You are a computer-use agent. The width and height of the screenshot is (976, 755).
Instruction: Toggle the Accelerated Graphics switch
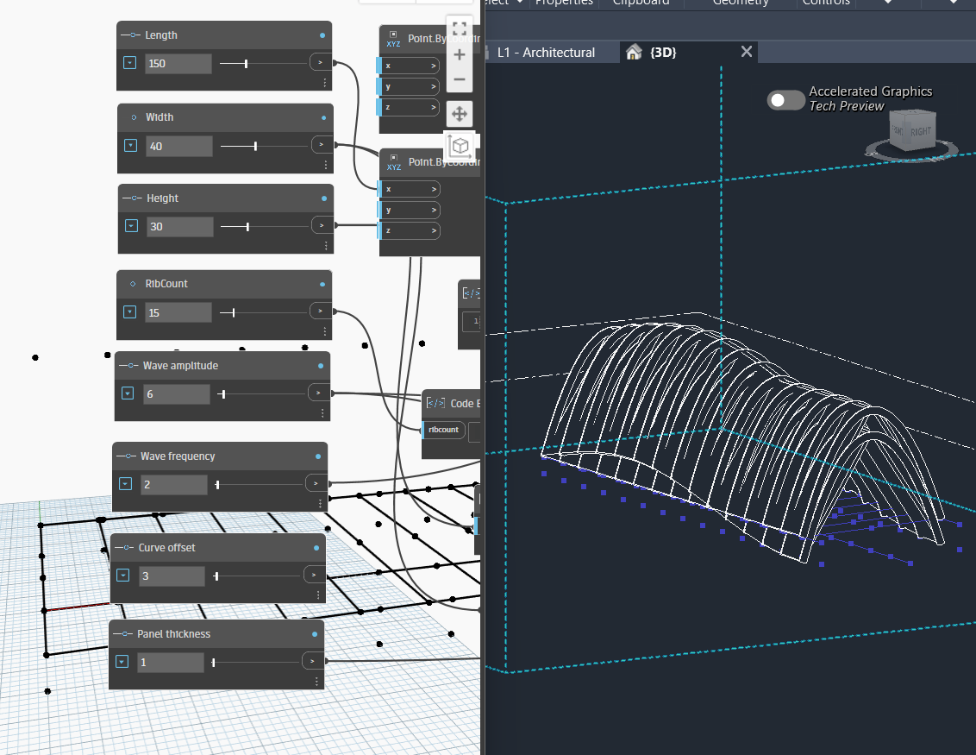click(x=785, y=100)
